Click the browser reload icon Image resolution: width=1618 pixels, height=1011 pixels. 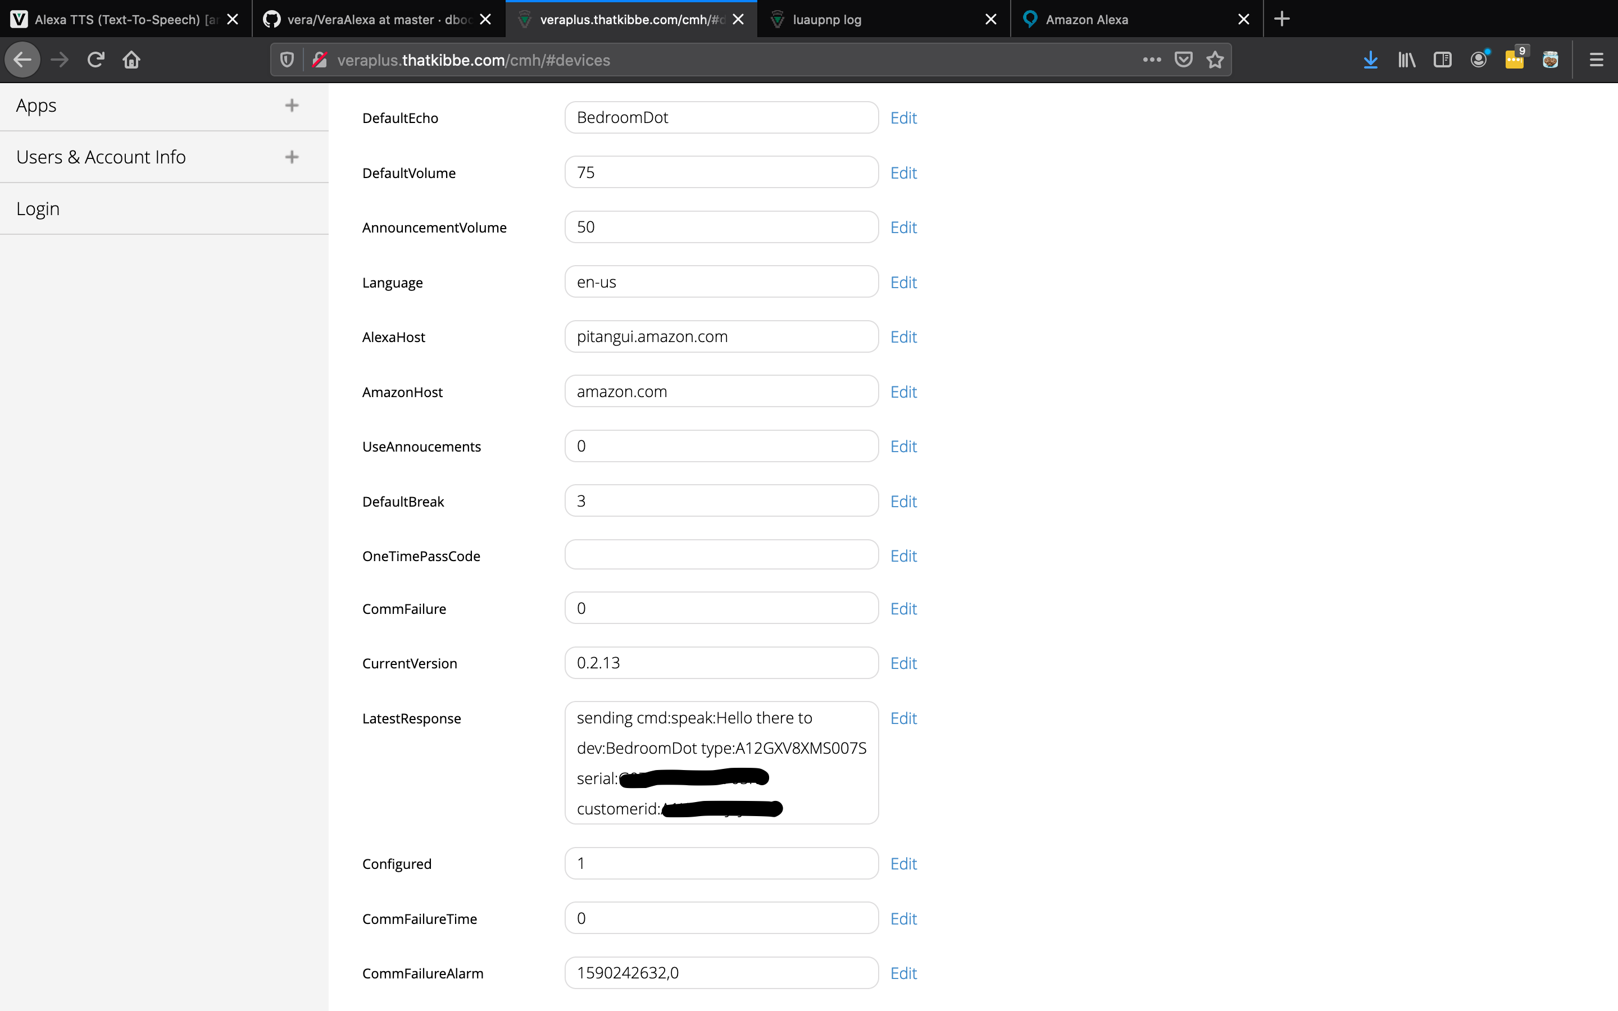click(x=96, y=60)
